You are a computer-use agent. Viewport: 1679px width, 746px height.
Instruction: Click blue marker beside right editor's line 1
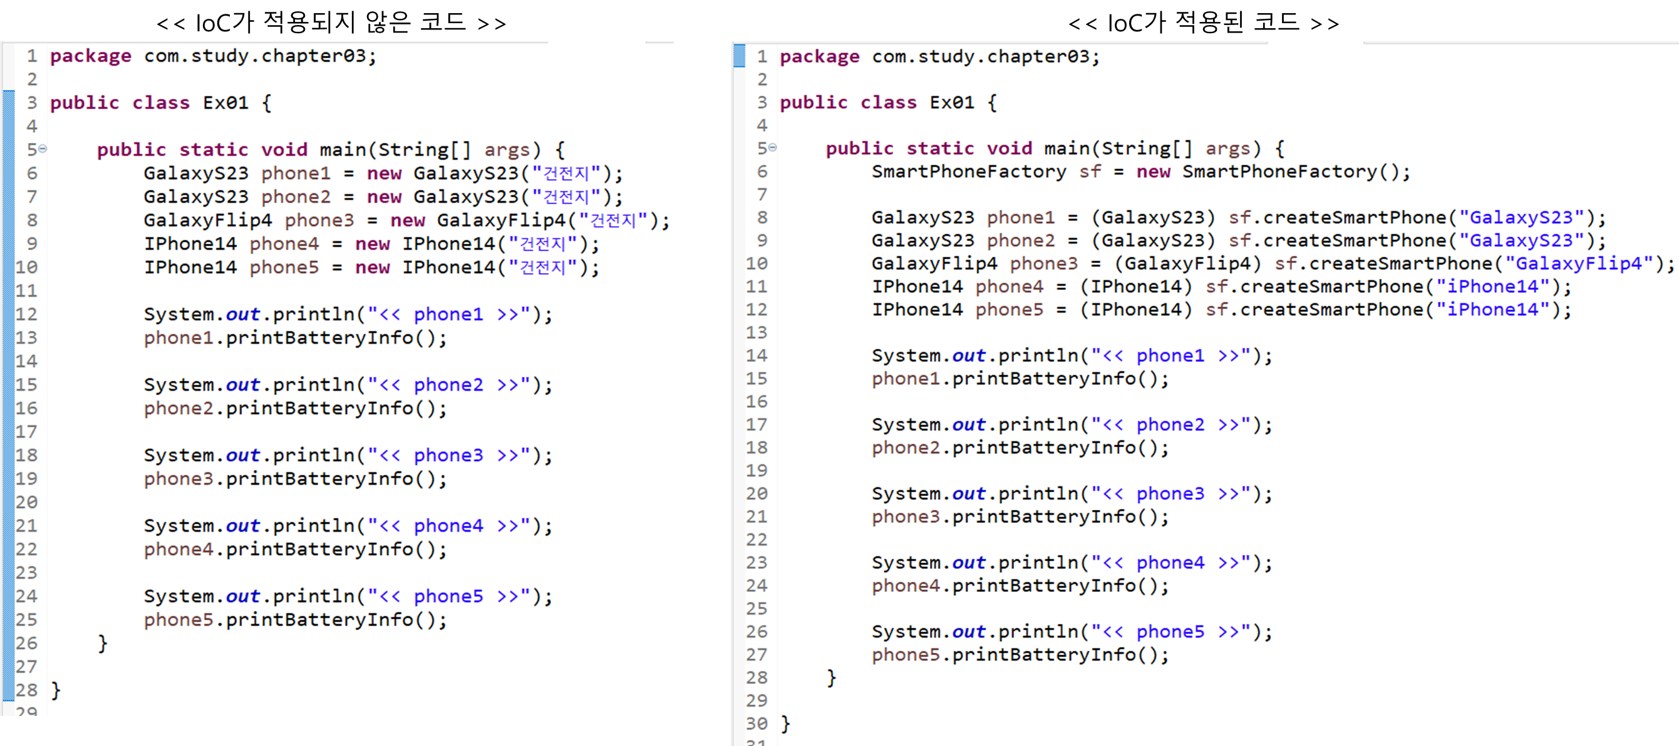(738, 55)
